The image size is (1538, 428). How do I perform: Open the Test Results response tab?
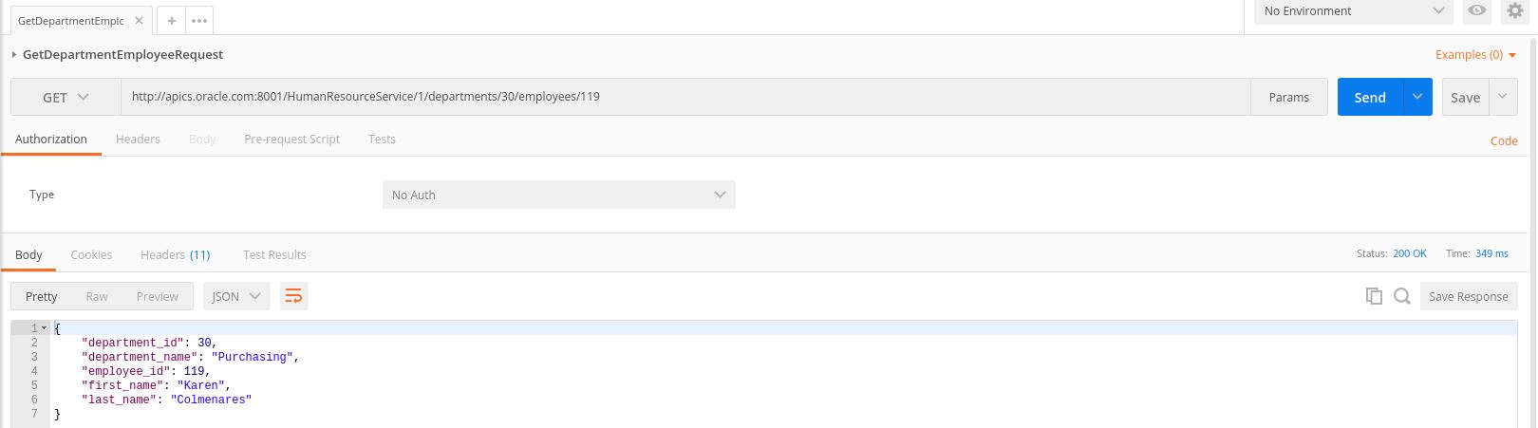pos(274,255)
